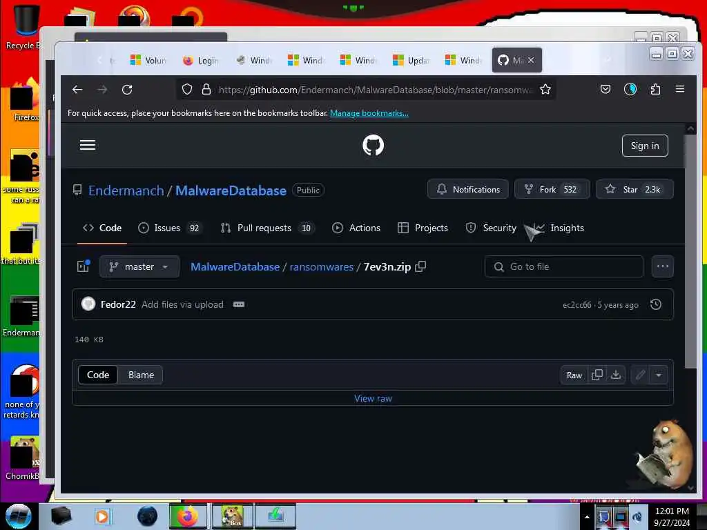Open the Endermanch owner link
Viewport: 707px width, 530px height.
[126, 190]
